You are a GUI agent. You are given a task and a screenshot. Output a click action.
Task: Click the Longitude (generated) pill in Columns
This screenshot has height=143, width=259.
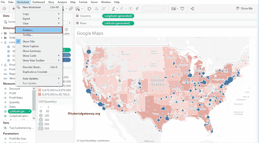click(x=118, y=16)
